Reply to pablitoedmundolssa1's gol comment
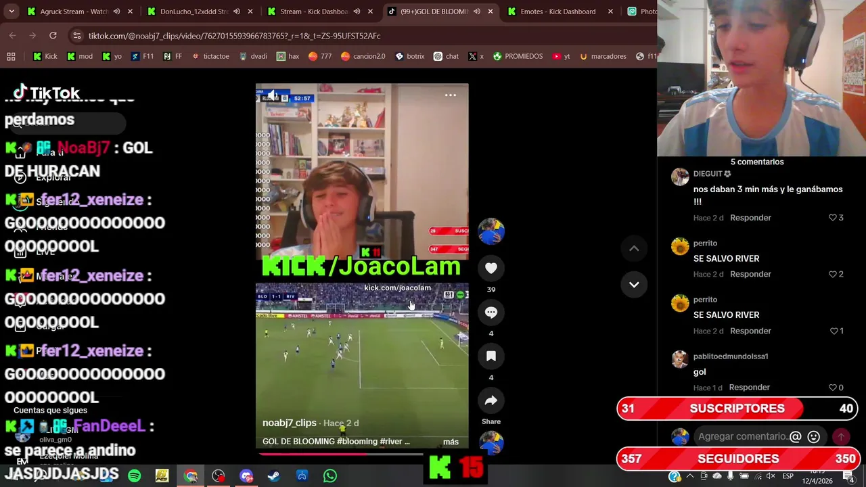 (750, 388)
